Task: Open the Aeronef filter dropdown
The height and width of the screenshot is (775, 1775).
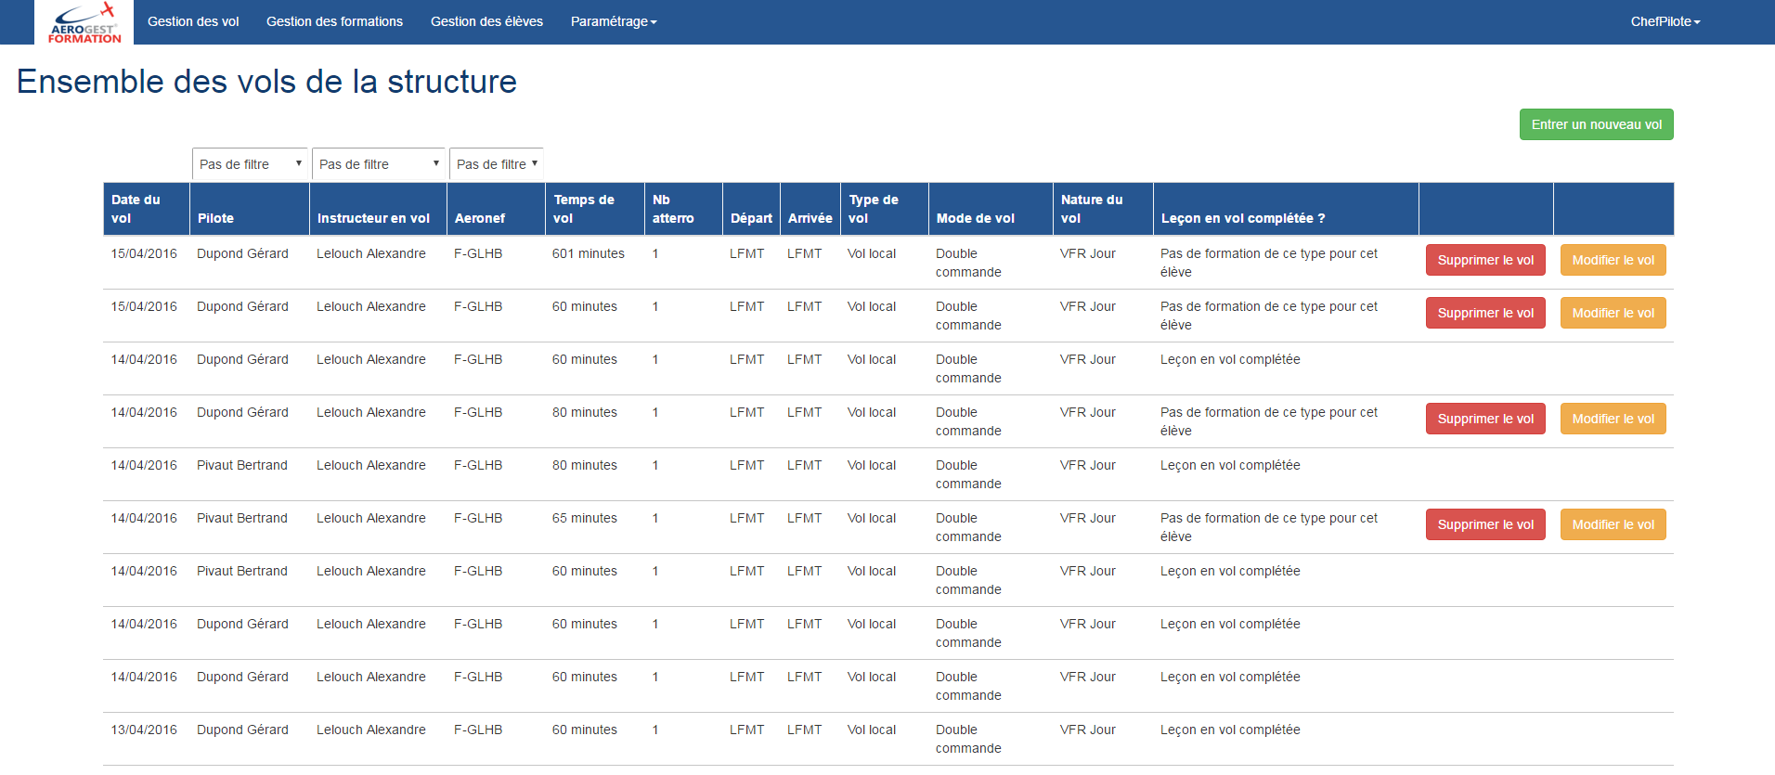Action: (497, 163)
